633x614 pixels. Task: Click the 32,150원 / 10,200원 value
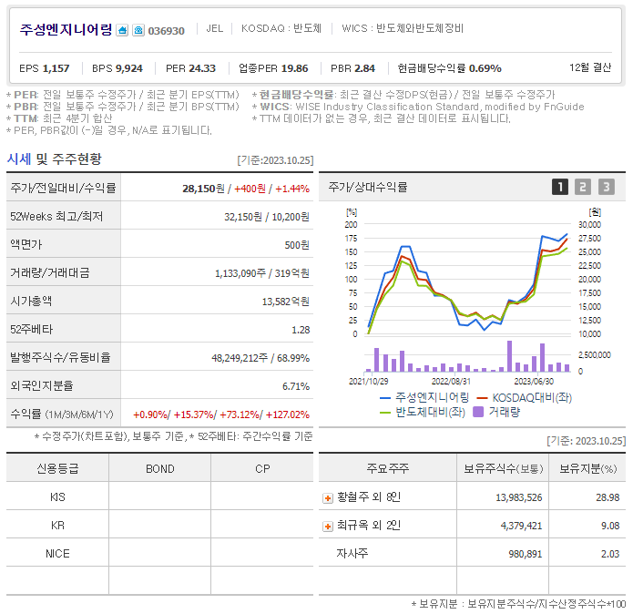point(267,217)
